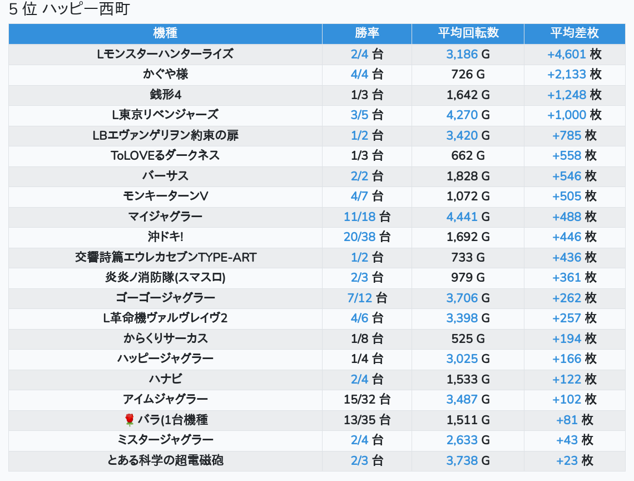Open 交響詩篇エウレカセブンTYPE-ART entry
Image resolution: width=634 pixels, height=481 pixels.
[165, 257]
